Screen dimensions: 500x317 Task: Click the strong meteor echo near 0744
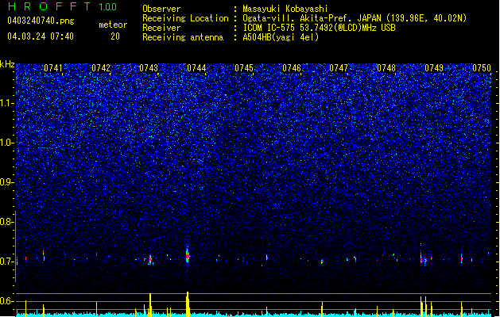[x=188, y=256]
